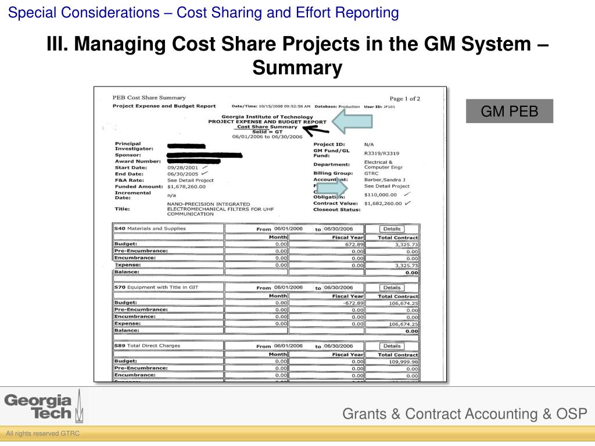Click S70 Total Contract budget 106,674.25
This screenshot has height=446, width=595.
pos(403,303)
